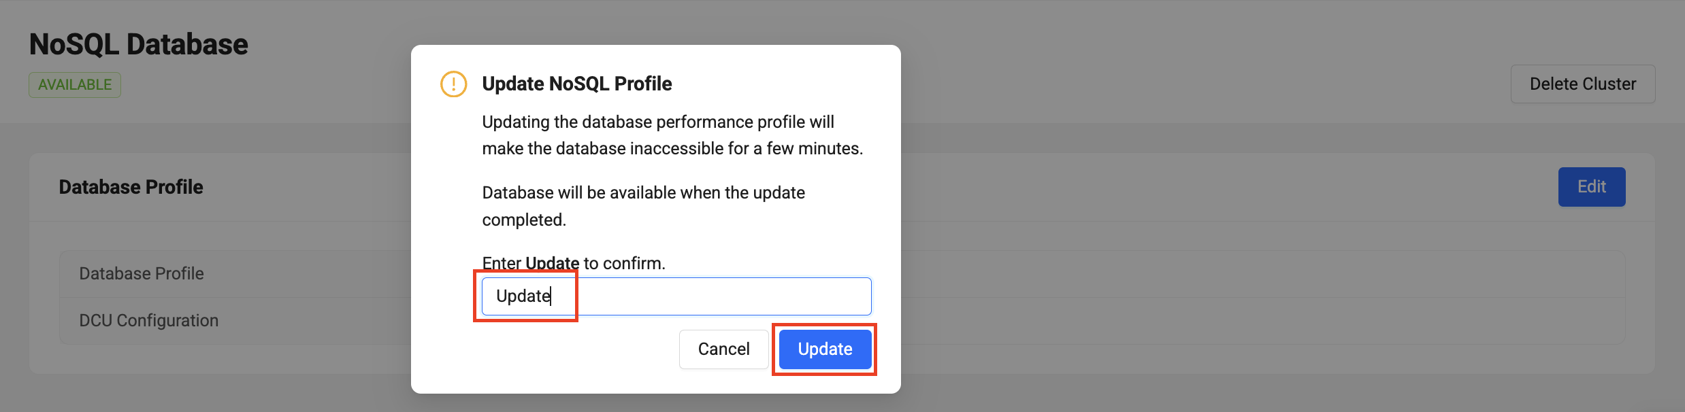Viewport: 1685px width, 412px height.
Task: Click the Database Profile panel header
Action: click(131, 186)
